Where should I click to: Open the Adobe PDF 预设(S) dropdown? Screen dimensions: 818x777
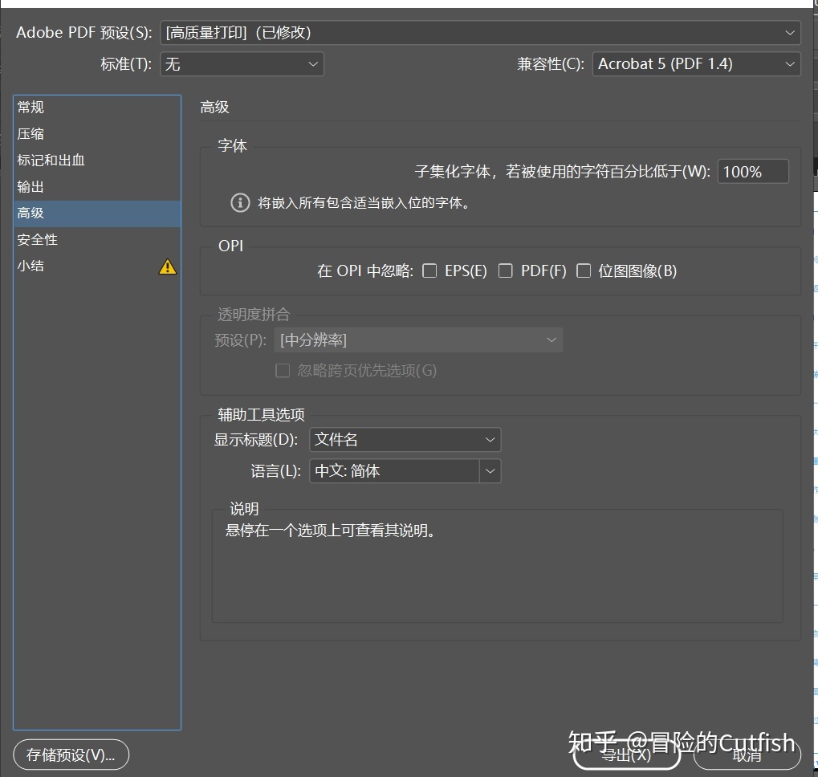click(x=480, y=33)
